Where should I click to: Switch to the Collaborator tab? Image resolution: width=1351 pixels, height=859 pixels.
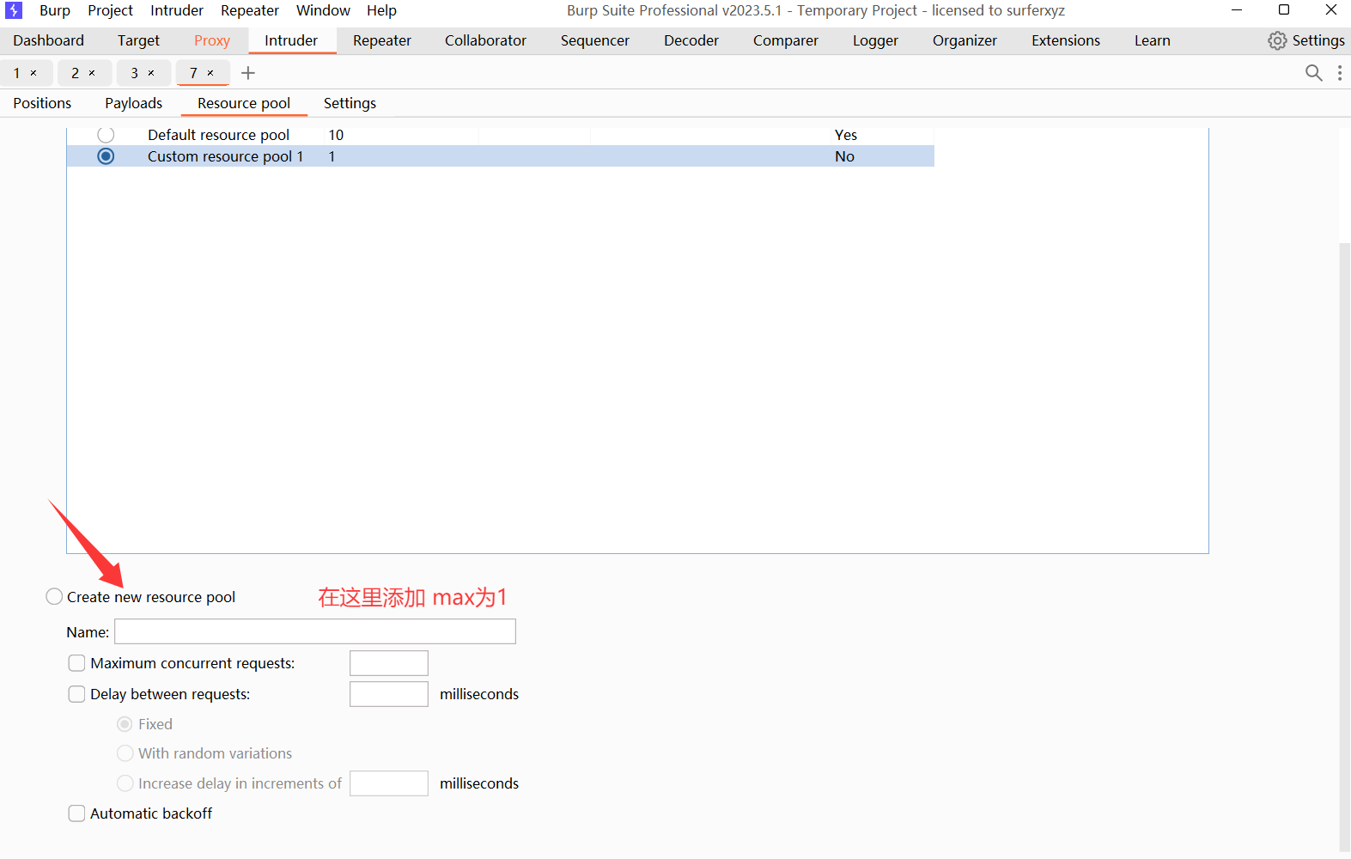point(485,40)
